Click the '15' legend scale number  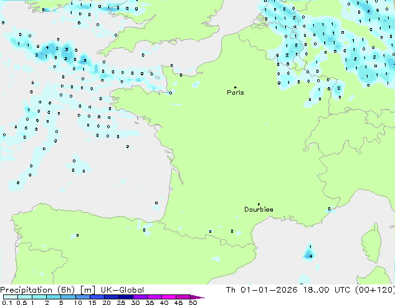[92, 303]
